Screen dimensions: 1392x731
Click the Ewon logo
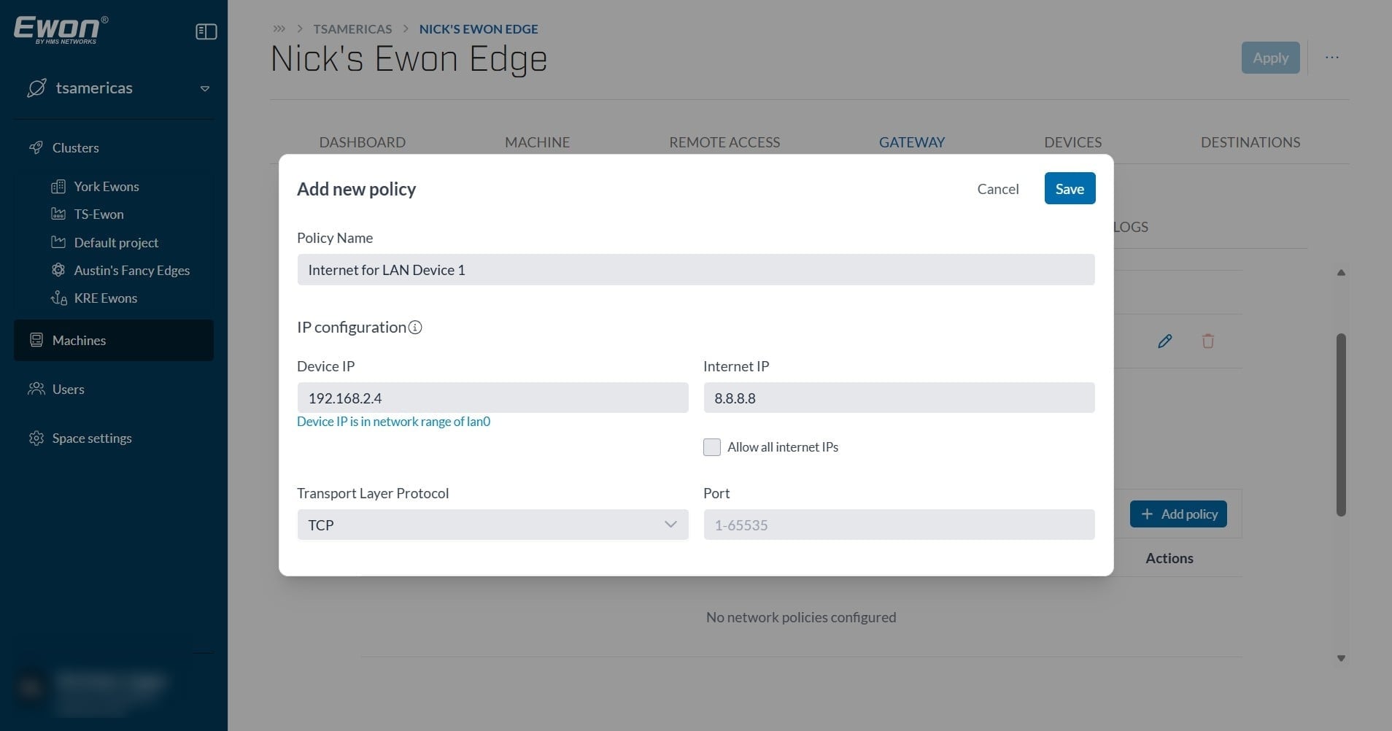pos(61,30)
